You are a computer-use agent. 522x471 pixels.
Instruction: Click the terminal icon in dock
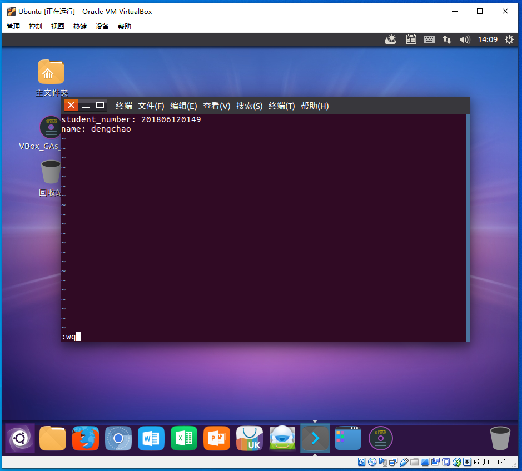(x=315, y=438)
